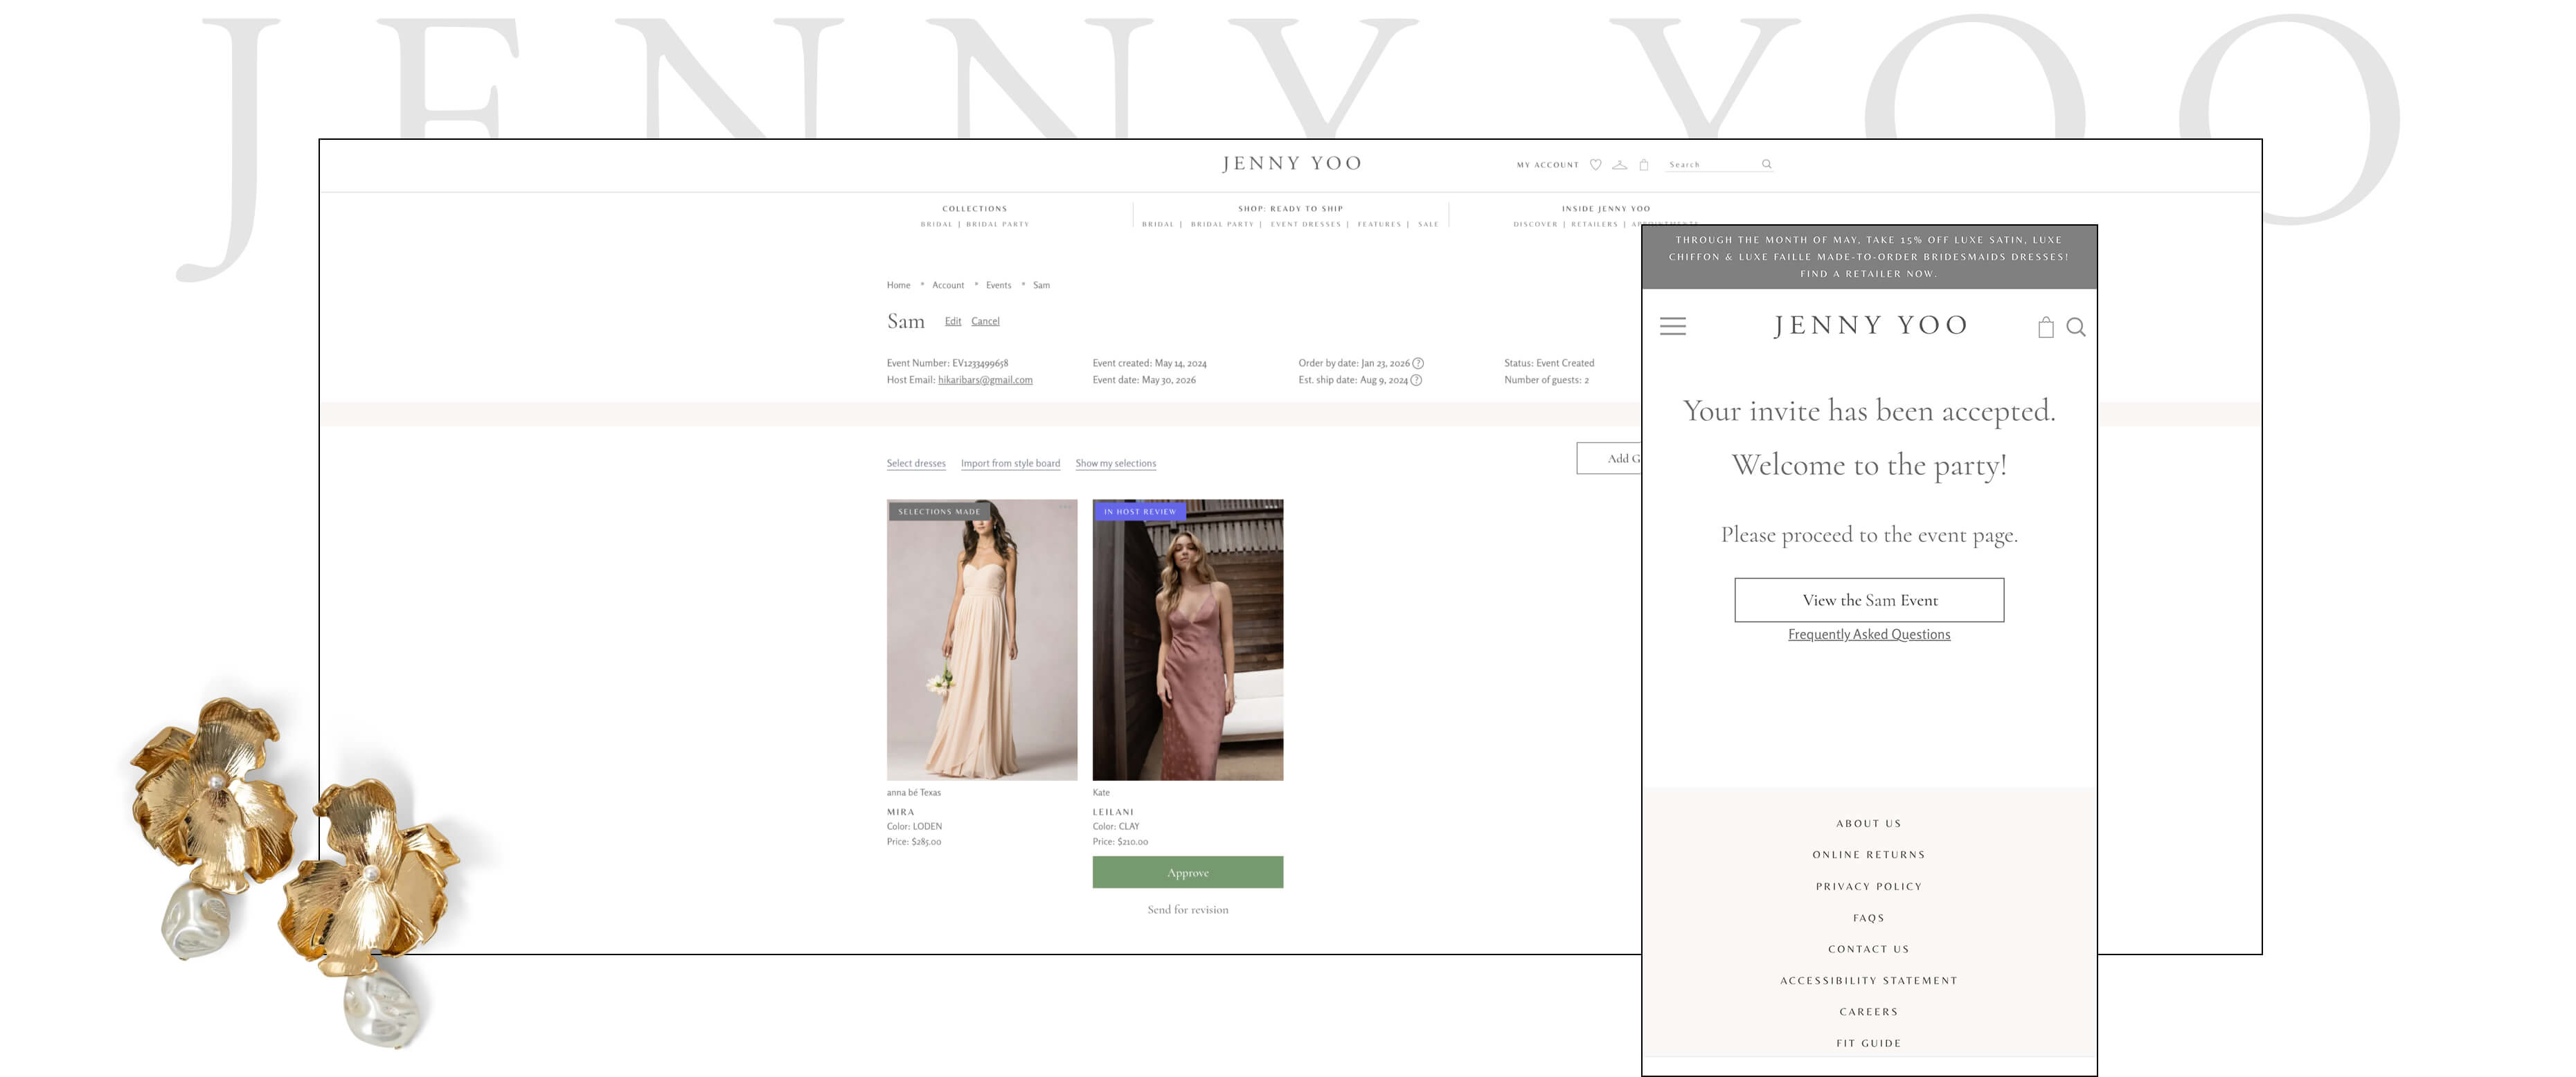Click the Mira dress thumbnail image
2576x1077 pixels.
(981, 640)
